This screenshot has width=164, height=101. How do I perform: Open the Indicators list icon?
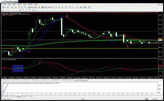pyautogui.click(x=81, y=7)
